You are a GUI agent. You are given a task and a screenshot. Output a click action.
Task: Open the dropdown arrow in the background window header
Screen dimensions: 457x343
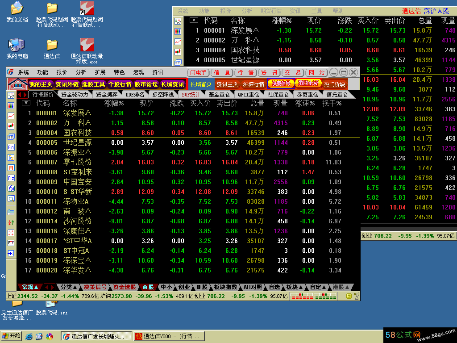[194, 21]
